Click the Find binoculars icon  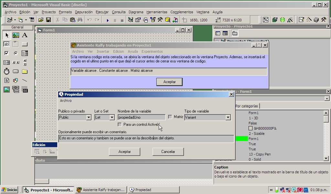(x=80, y=20)
